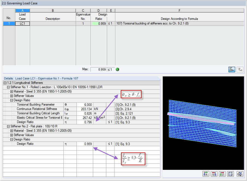This screenshot has height=181, width=247.
Task: Select column header E
Action: 111,11
